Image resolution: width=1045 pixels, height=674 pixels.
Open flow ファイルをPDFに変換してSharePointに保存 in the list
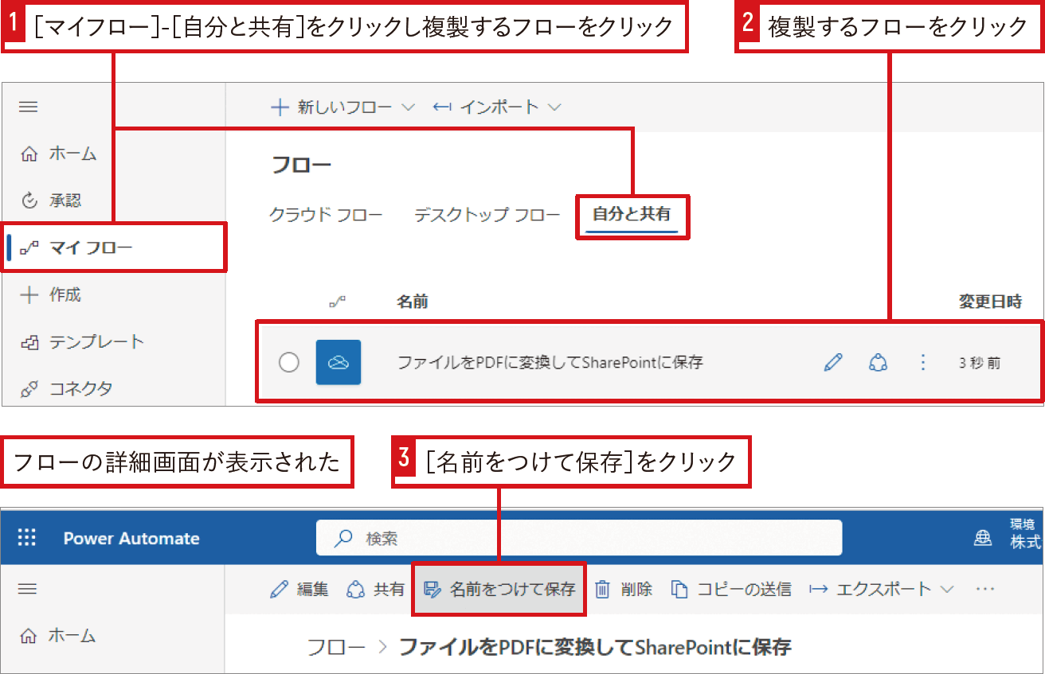[550, 363]
